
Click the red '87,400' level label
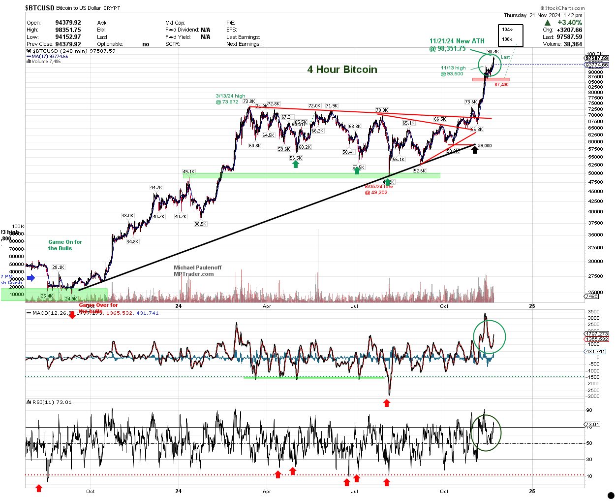[x=502, y=85]
